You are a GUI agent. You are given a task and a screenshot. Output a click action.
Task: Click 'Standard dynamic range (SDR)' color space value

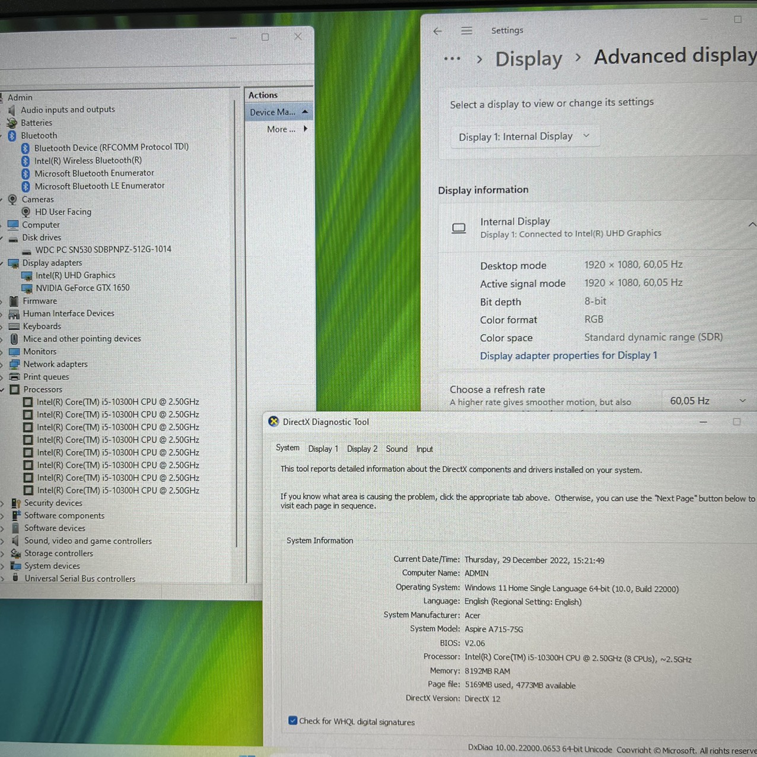[x=653, y=337]
